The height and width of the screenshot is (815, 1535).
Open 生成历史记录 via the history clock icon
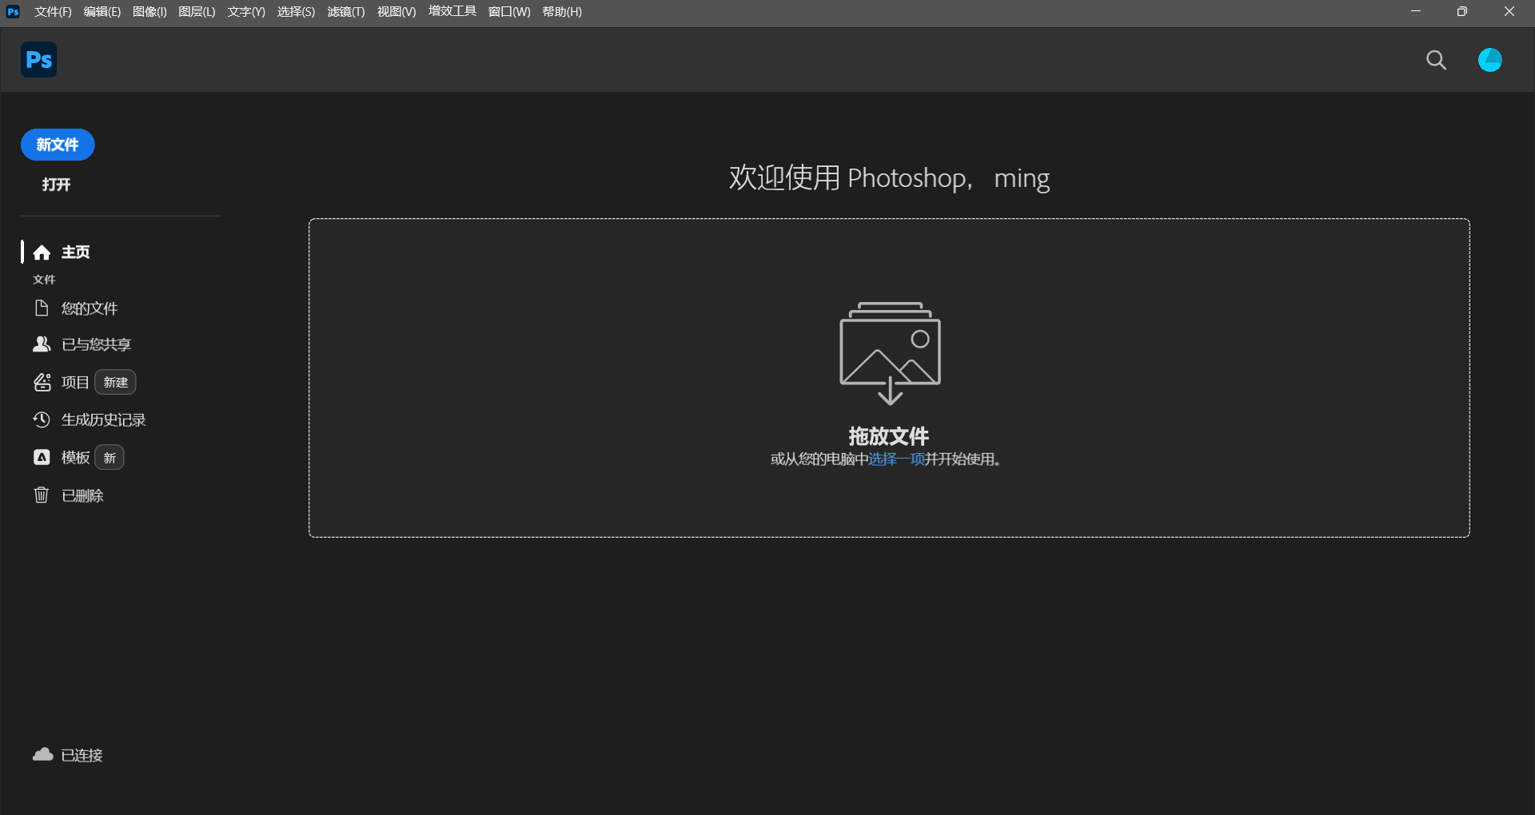[x=41, y=419]
